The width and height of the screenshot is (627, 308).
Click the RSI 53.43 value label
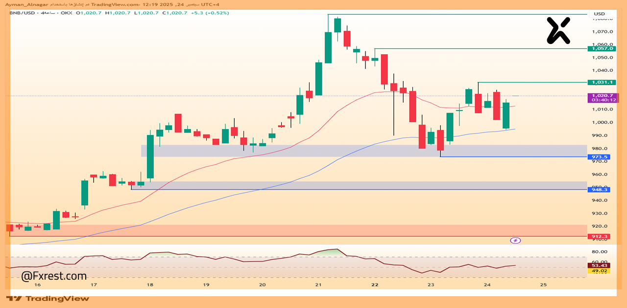point(600,265)
